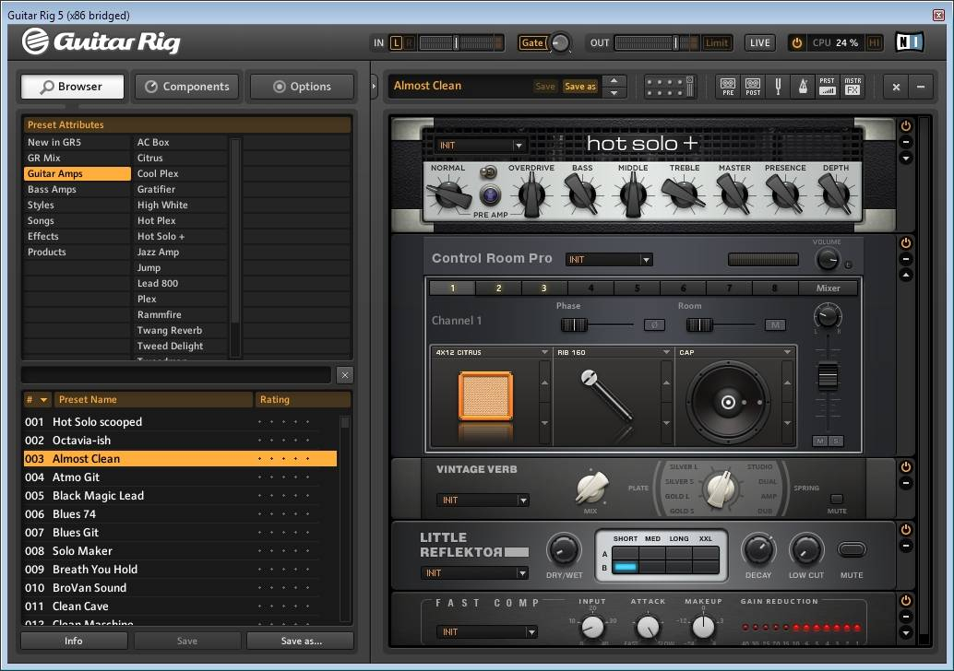Viewport: 954px width, 671px height.
Task: Switch to the Components tab
Action: coord(187,87)
